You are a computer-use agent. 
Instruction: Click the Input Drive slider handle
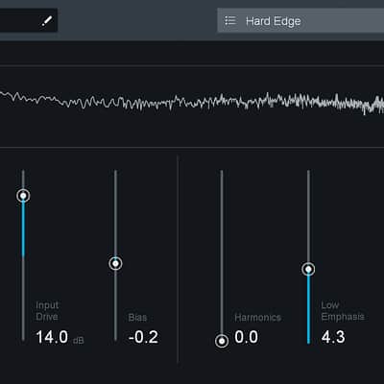click(x=23, y=196)
